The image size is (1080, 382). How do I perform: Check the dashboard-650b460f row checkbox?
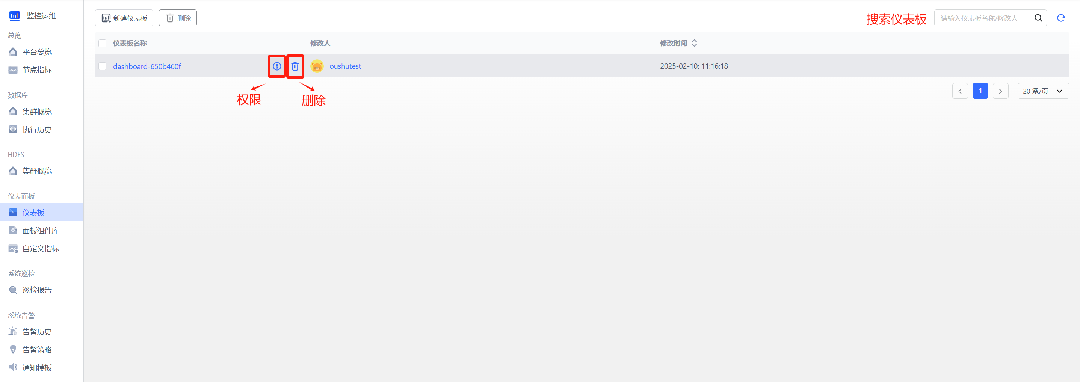pyautogui.click(x=102, y=66)
